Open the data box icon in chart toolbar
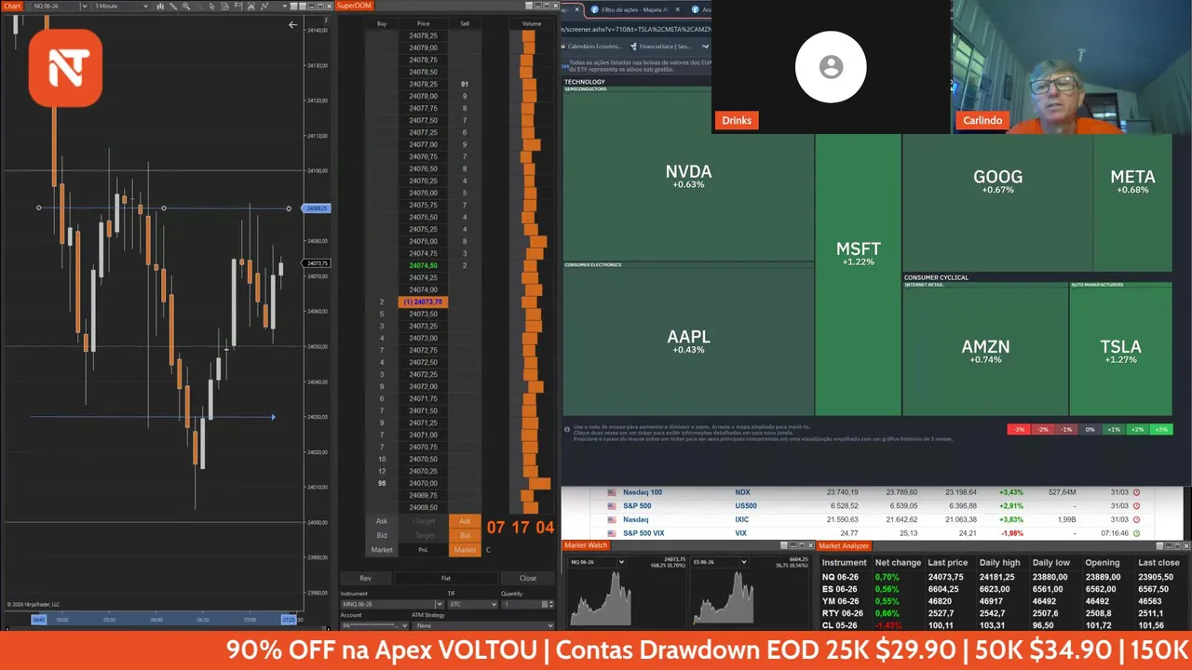The image size is (1192, 670). click(x=224, y=6)
